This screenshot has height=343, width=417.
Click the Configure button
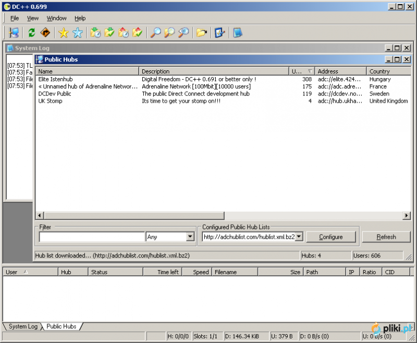(331, 237)
